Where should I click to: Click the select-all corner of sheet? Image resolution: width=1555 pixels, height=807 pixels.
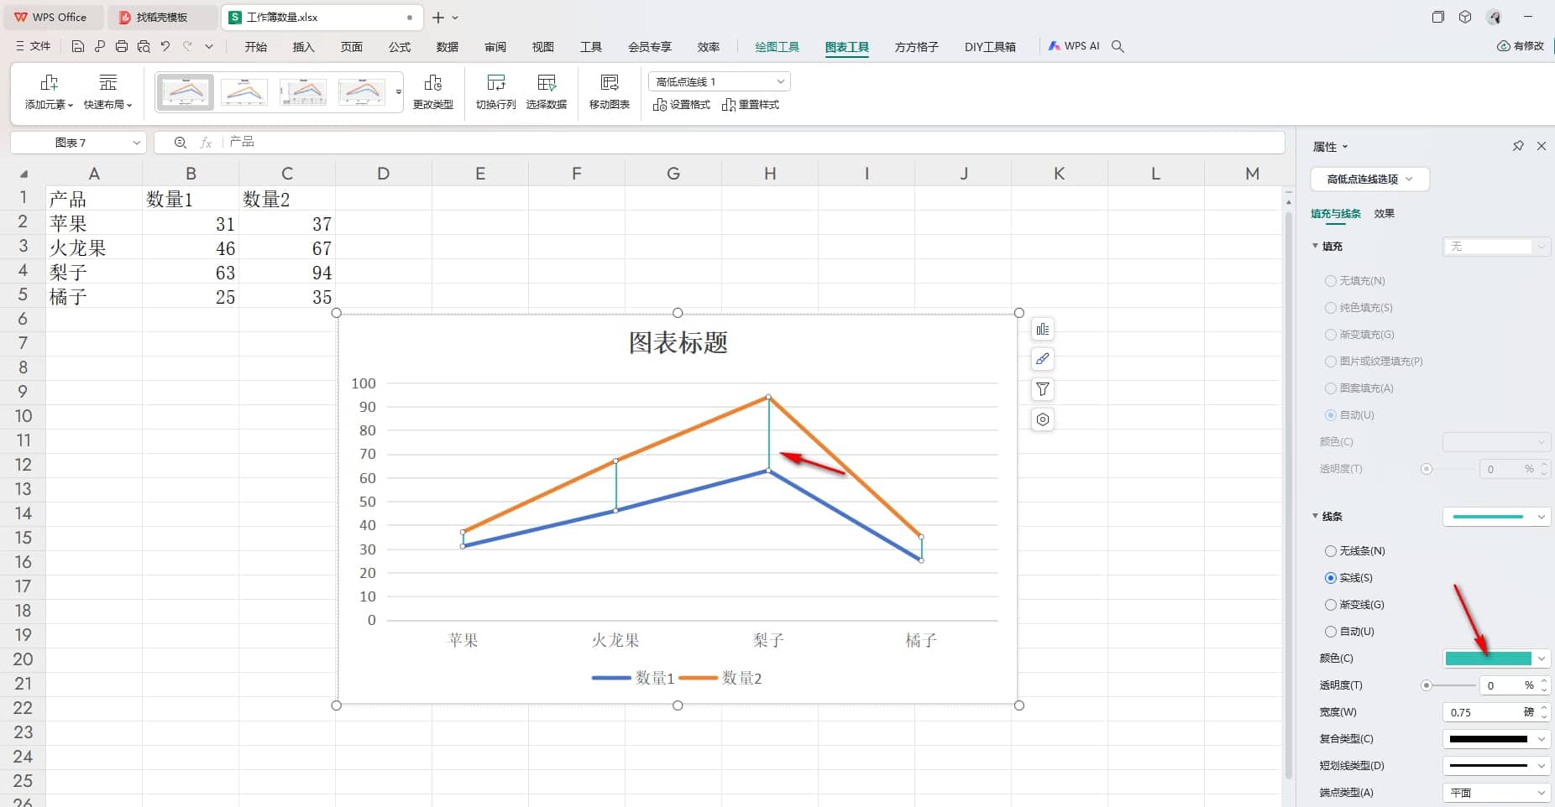(24, 174)
